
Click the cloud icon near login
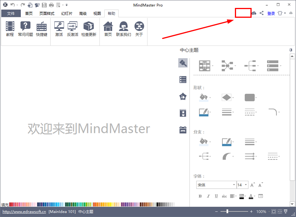[254, 13]
